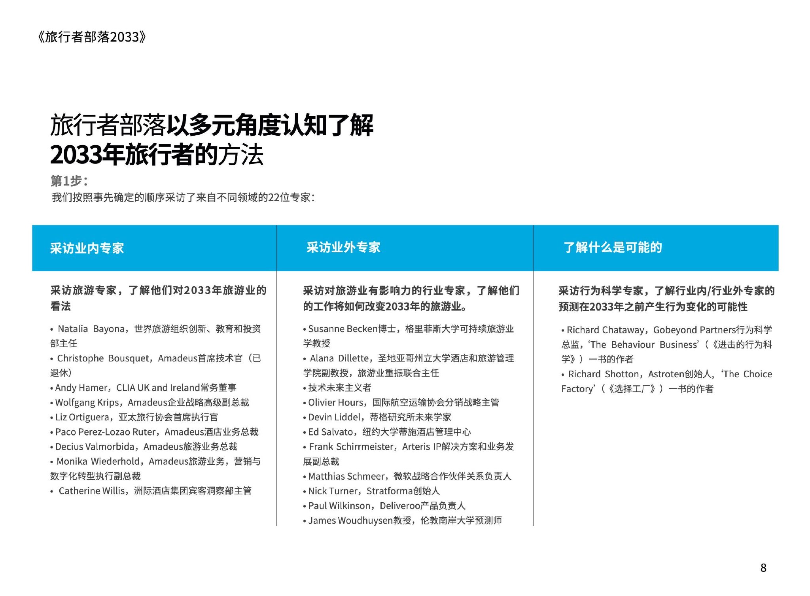Image resolution: width=810 pixels, height=596 pixels.
Task: Click the Richard Shotton entry
Action: [666, 381]
